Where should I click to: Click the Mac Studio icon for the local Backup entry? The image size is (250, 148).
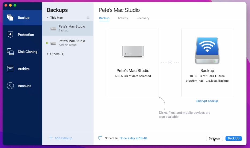[53, 29]
